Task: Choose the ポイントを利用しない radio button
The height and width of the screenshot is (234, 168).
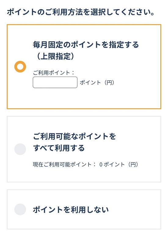Action: (20, 209)
